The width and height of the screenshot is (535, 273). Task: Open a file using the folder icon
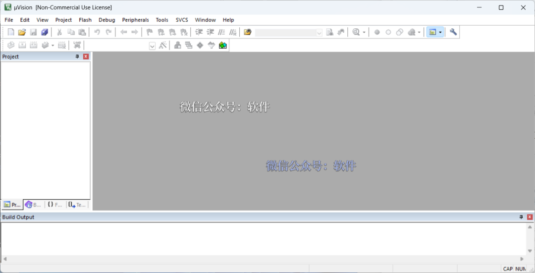pyautogui.click(x=22, y=32)
